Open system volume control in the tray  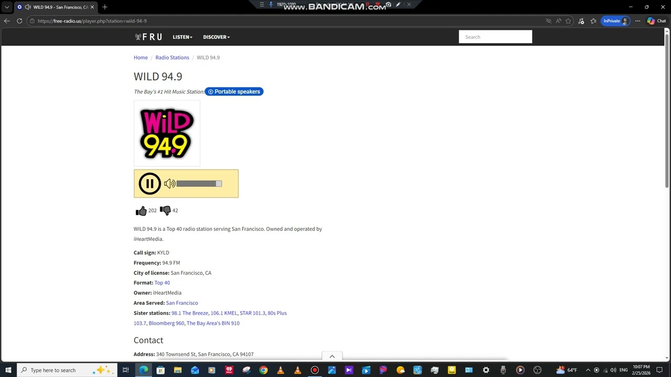point(613,370)
